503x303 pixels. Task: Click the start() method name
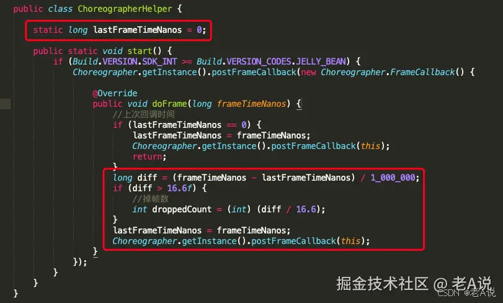(x=140, y=51)
